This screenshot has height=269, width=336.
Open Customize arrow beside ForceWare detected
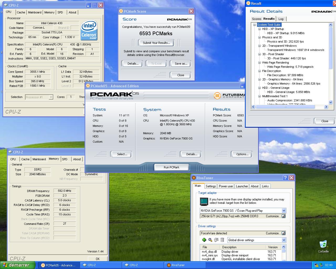(283, 233)
